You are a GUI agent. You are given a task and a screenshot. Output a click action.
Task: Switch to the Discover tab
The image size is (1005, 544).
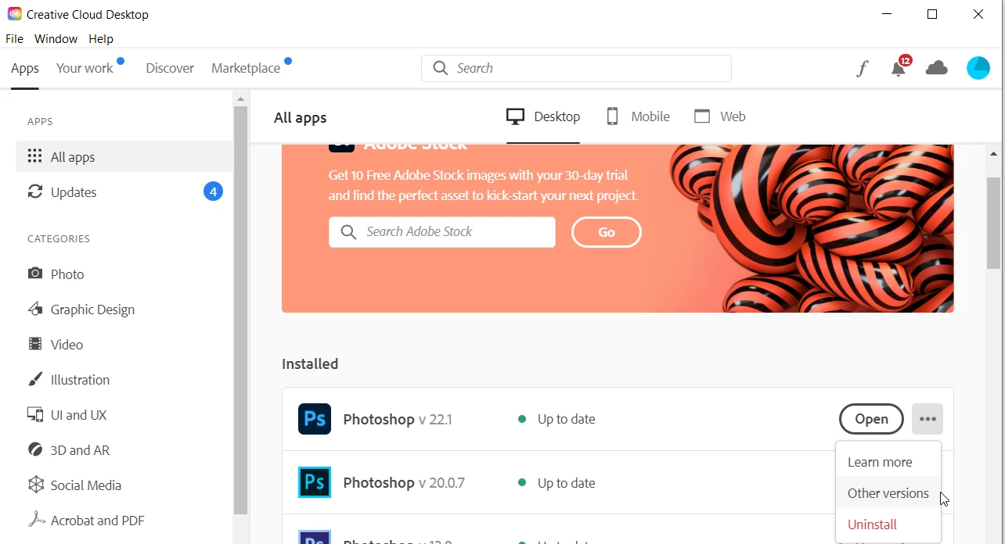170,68
